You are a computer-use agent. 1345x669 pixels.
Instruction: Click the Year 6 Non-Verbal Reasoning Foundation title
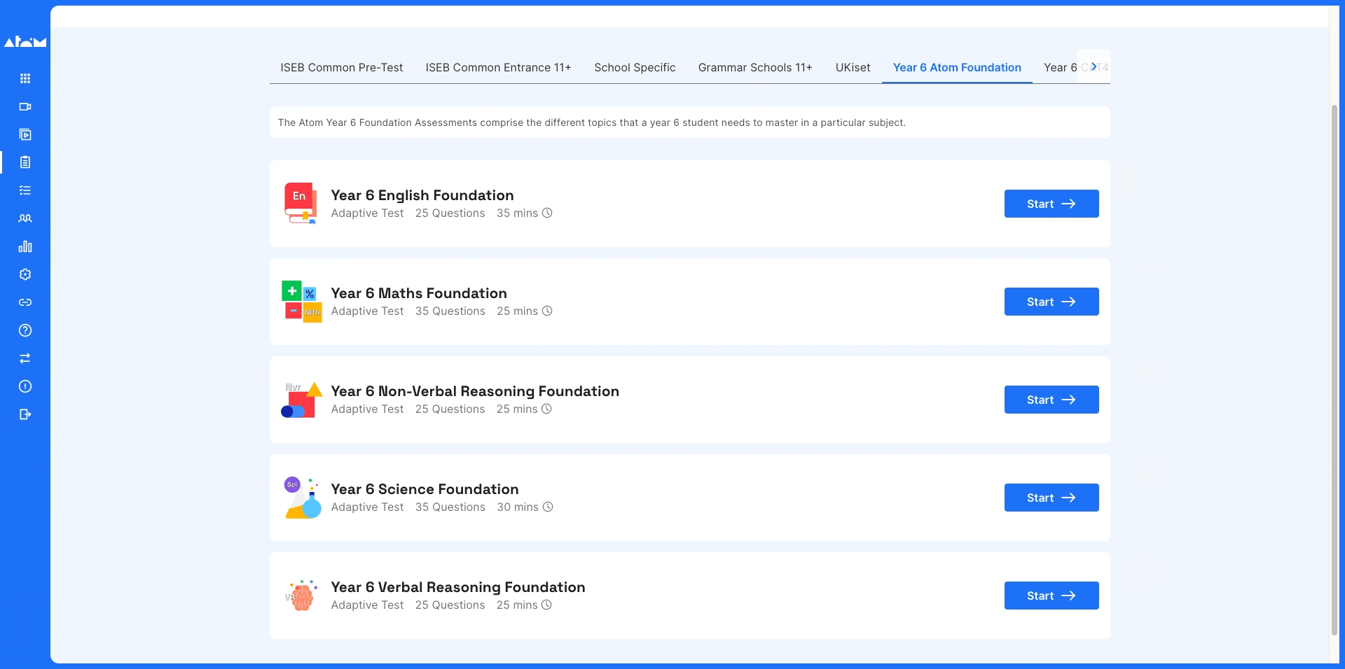pos(475,391)
